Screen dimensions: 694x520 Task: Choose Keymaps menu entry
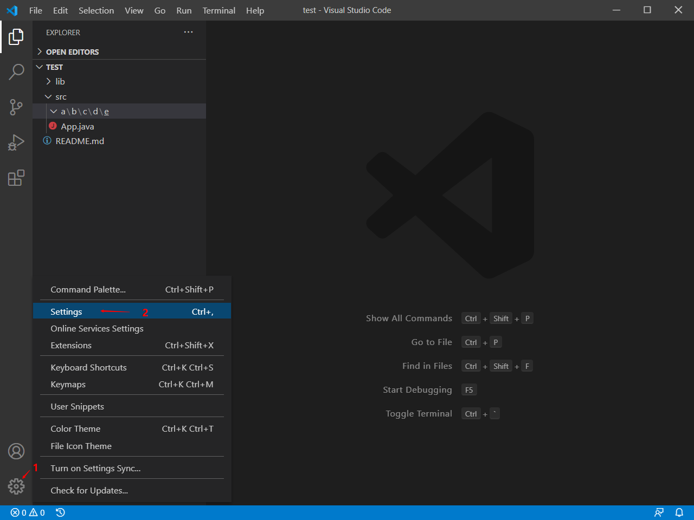[x=132, y=384]
